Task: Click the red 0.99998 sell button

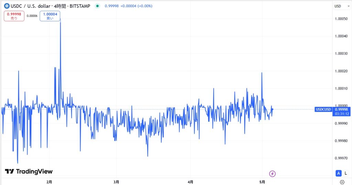Action: pyautogui.click(x=14, y=16)
